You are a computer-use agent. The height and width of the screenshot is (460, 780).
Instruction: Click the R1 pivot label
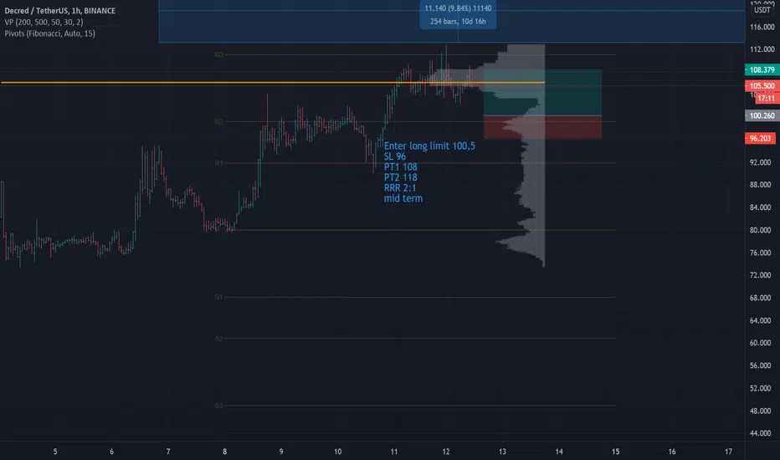click(x=219, y=163)
